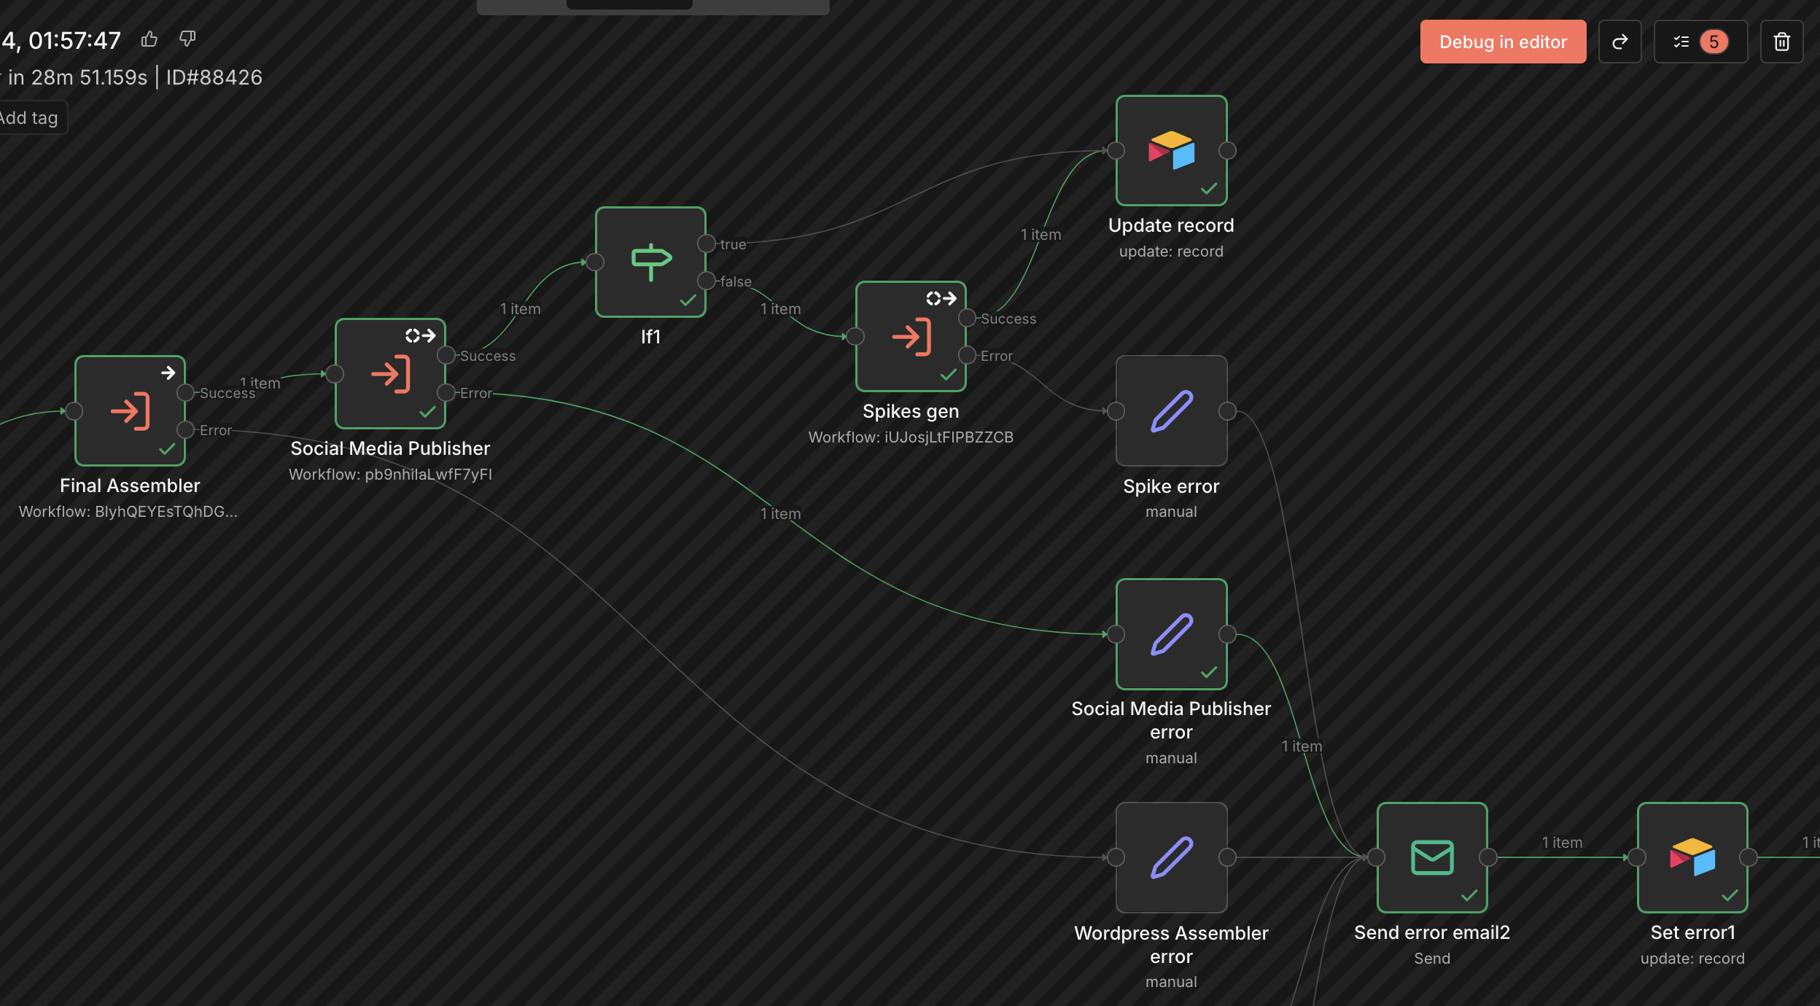This screenshot has height=1006, width=1820.
Task: Select the Set error1 Airtable node
Action: [x=1692, y=857]
